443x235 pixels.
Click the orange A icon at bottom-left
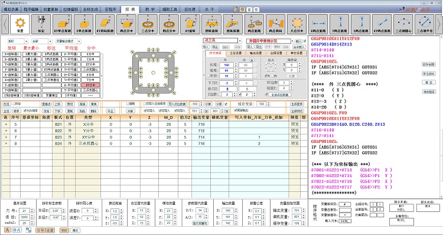7,230
